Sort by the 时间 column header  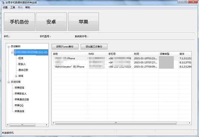(x=137, y=53)
